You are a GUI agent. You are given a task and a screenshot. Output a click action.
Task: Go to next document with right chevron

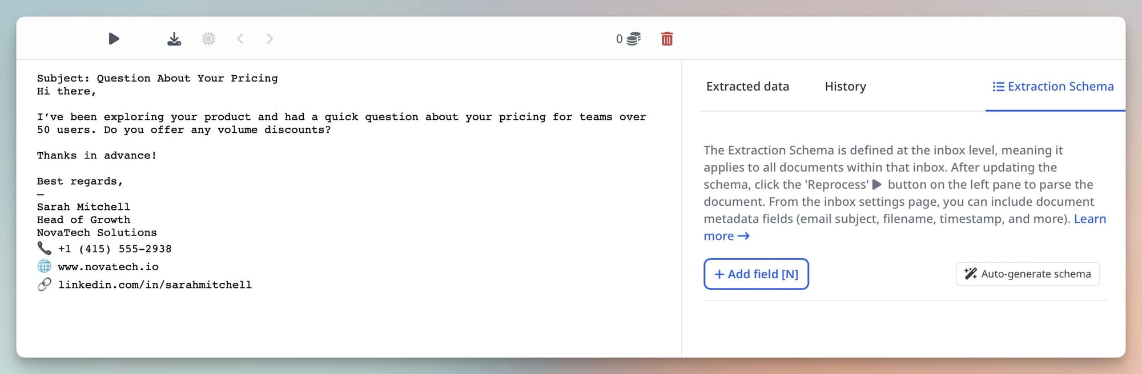pyautogui.click(x=270, y=39)
